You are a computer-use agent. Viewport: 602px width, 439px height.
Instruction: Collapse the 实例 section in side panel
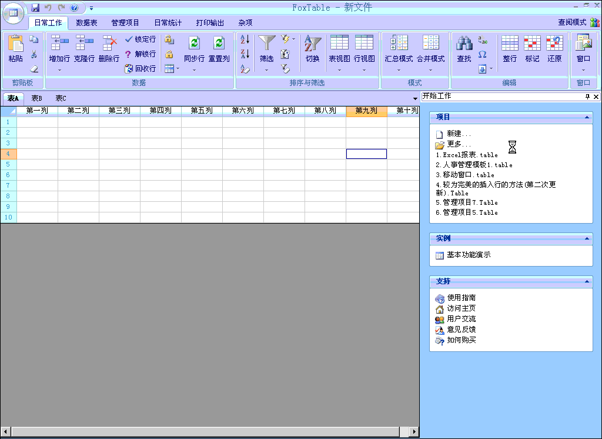(587, 239)
